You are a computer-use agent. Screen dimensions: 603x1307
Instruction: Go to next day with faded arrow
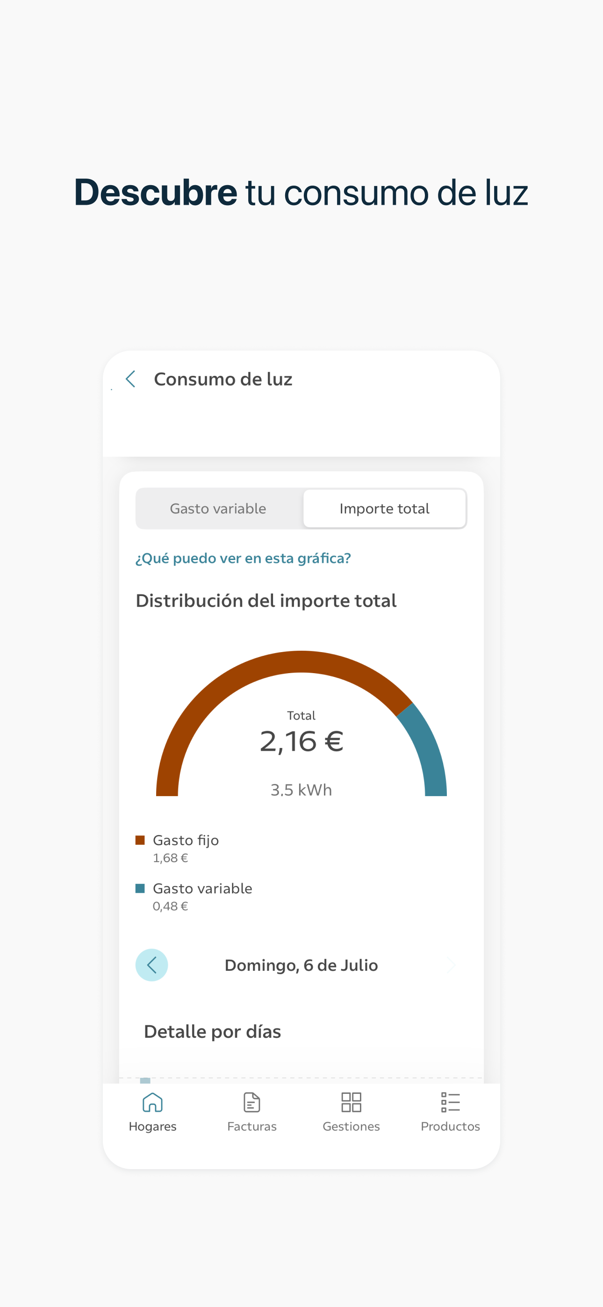(x=450, y=964)
